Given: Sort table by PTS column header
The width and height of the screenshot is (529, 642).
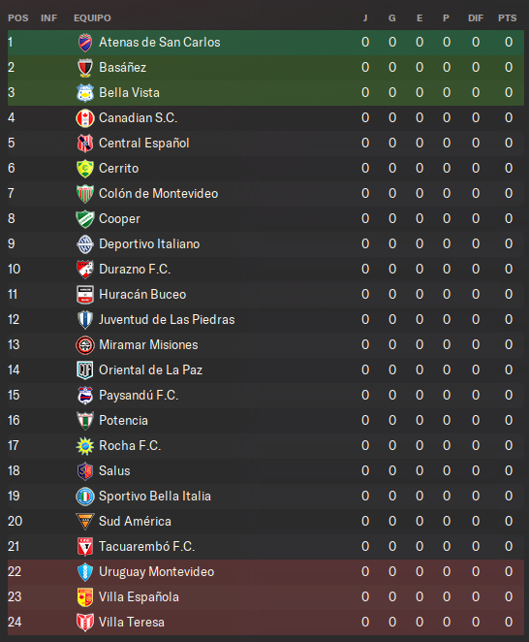Looking at the screenshot, I should tap(508, 18).
